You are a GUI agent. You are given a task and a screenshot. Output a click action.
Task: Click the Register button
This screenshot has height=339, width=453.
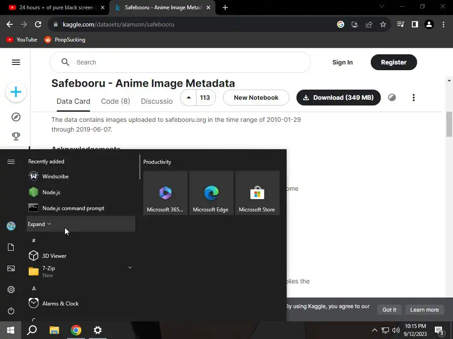click(394, 62)
